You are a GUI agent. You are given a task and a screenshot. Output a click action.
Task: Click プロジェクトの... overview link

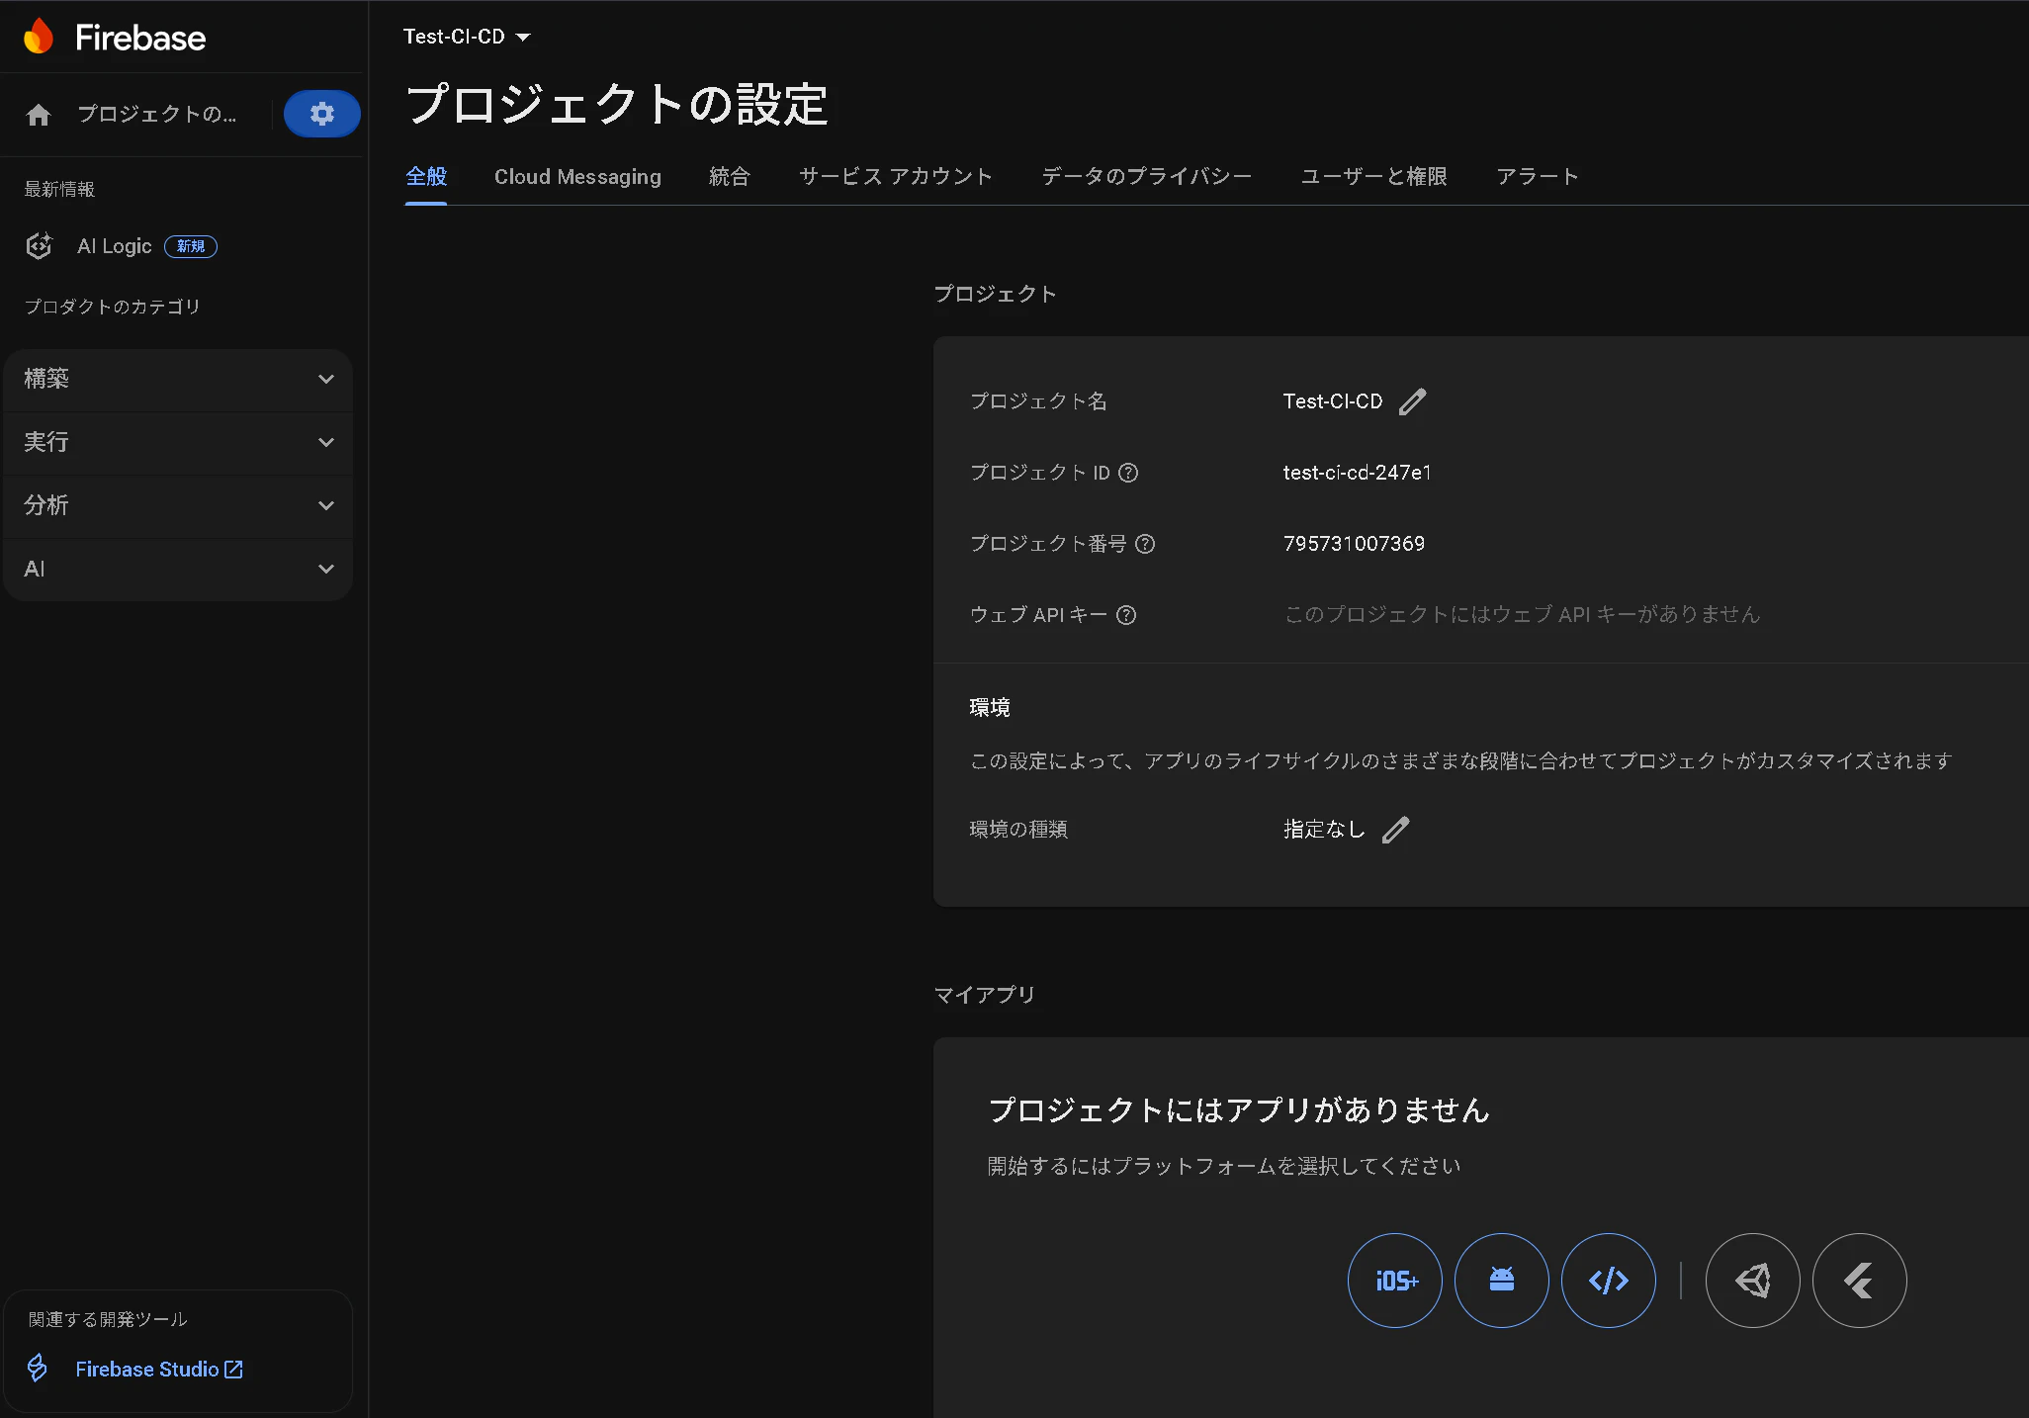[157, 115]
